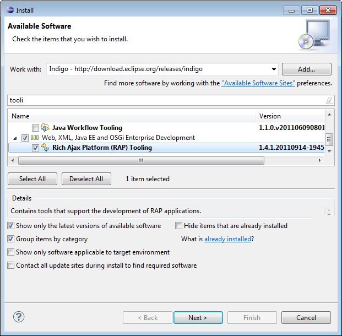This screenshot has width=342, height=336.
Task: Open the Work with site dropdown arrow
Action: tap(274, 69)
